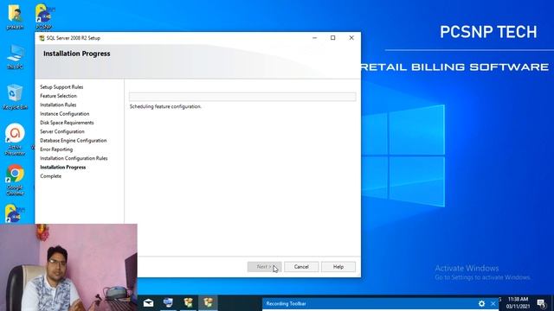
Task: Open the PCSNP shortcut below Google Chrome
Action: tap(16, 213)
